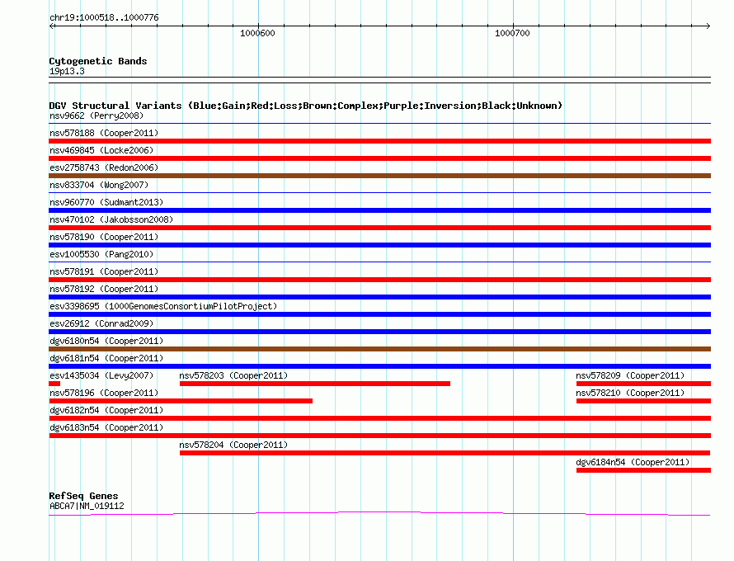734x561 pixels.
Task: Click the magenta ABCA7 gene track line
Action: [x=379, y=514]
